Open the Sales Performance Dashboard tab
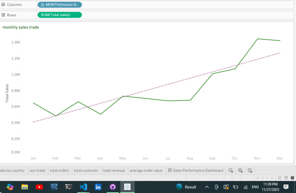The width and height of the screenshot is (296, 193). pyautogui.click(x=196, y=170)
